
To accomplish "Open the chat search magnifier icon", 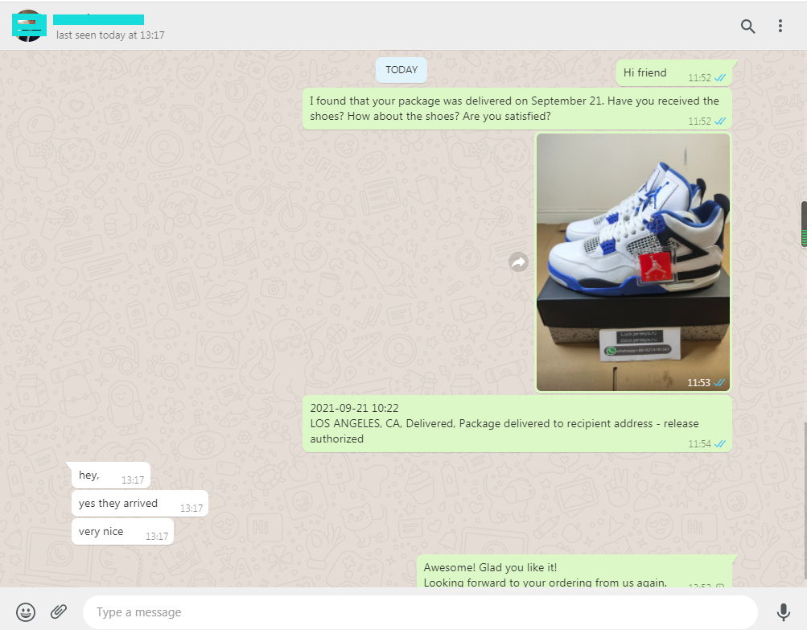I will 747,27.
